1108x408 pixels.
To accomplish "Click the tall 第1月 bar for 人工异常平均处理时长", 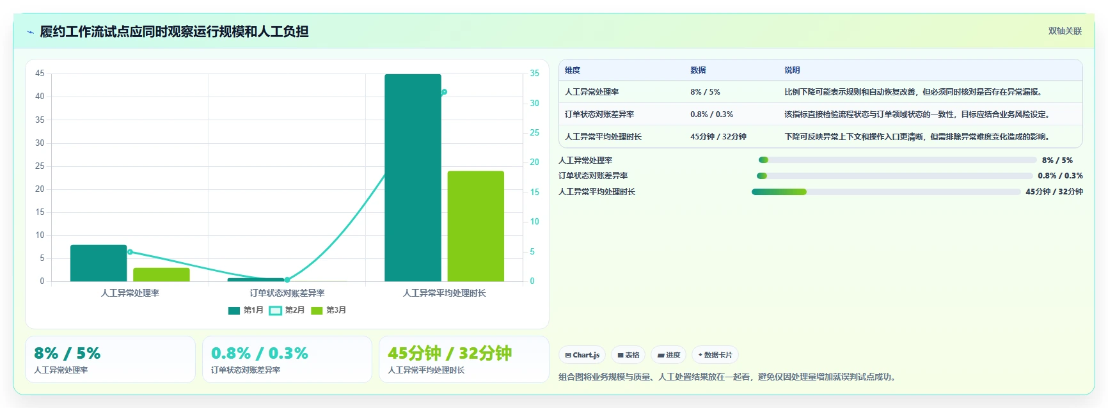I will tap(413, 178).
